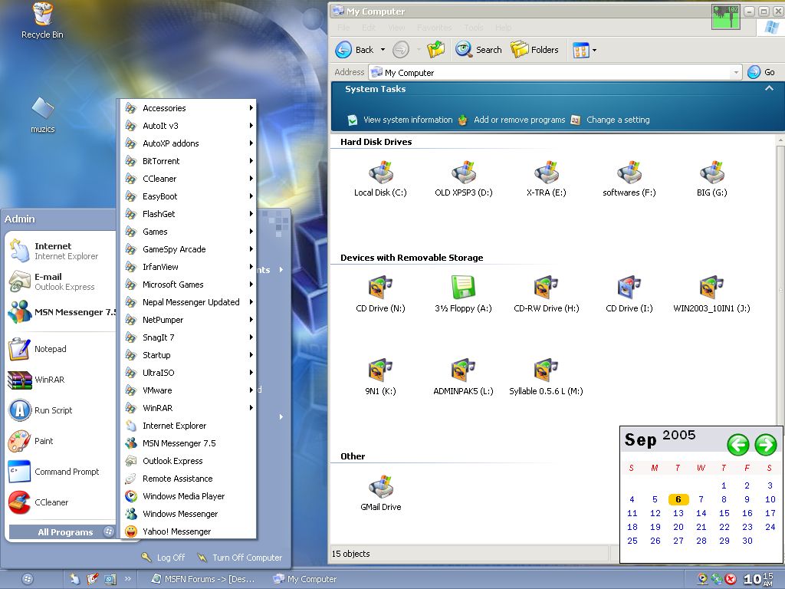The height and width of the screenshot is (589, 785).
Task: Toggle the Folders pane button
Action: click(x=534, y=50)
